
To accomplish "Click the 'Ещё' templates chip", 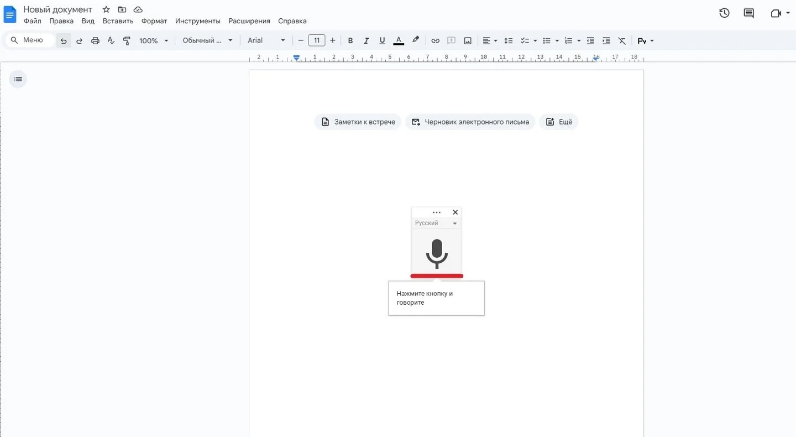I will (559, 122).
